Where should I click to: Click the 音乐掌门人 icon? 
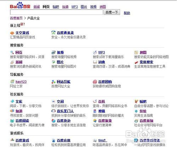click(x=53, y=111)
